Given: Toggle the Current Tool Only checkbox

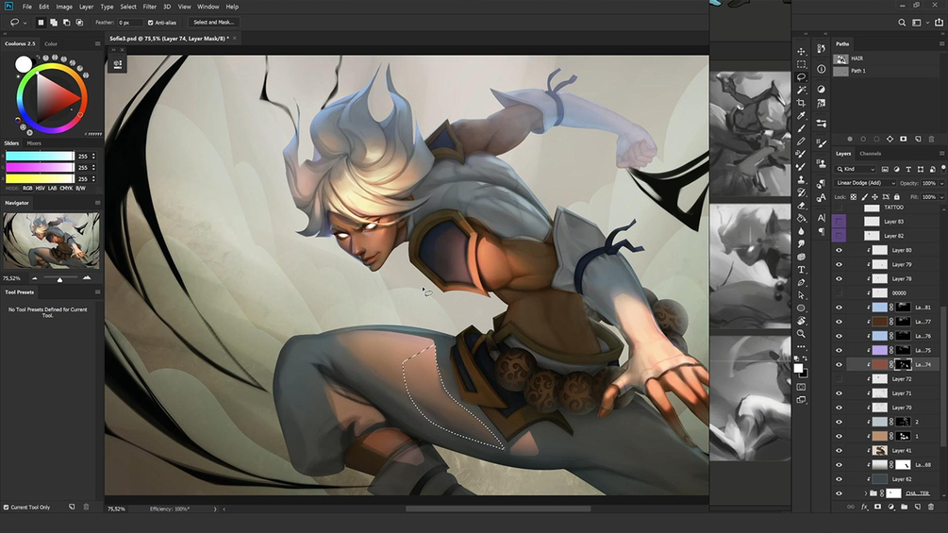Looking at the screenshot, I should pos(6,507).
